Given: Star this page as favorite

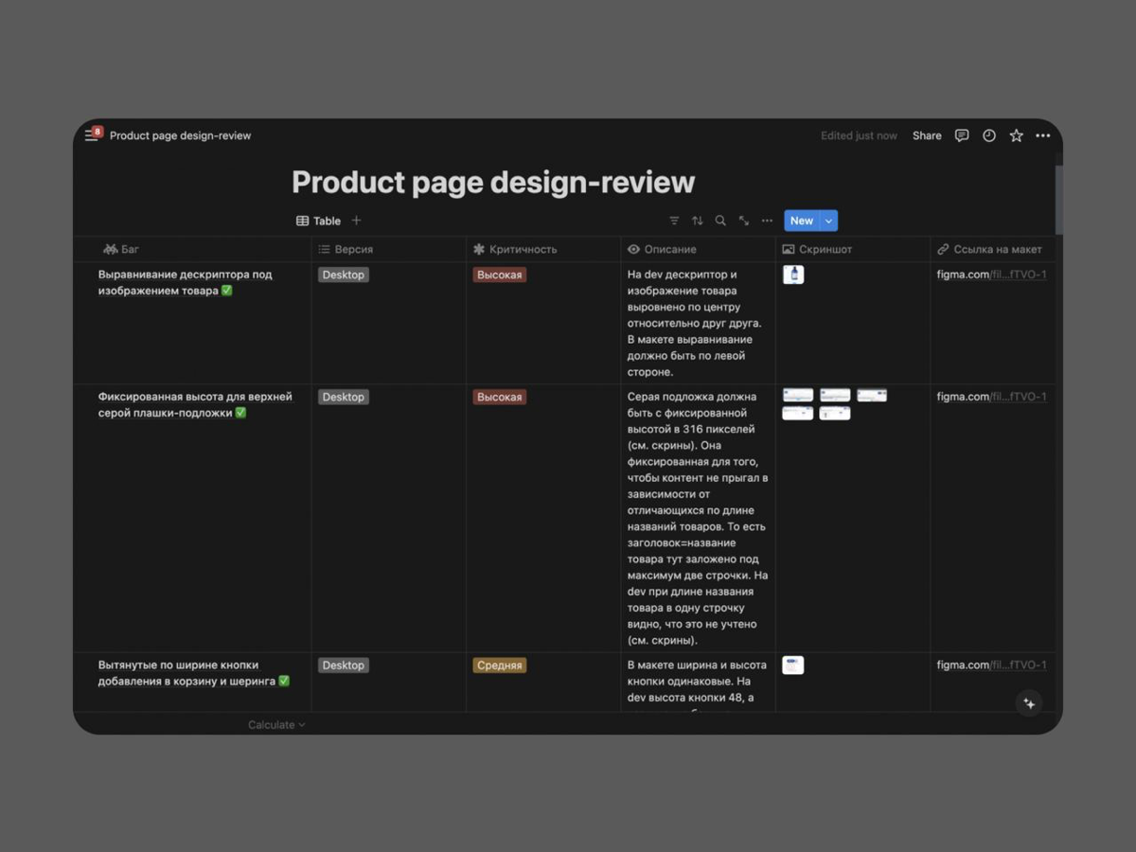Looking at the screenshot, I should pyautogui.click(x=1016, y=135).
